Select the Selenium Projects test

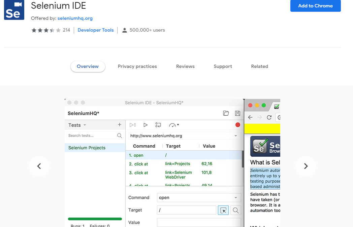pos(95,148)
